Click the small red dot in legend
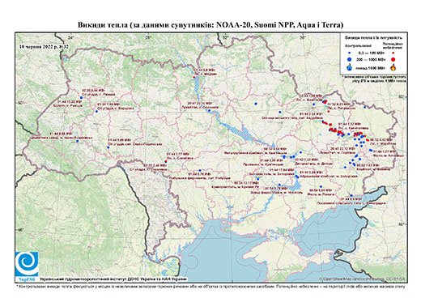 tap(393, 53)
